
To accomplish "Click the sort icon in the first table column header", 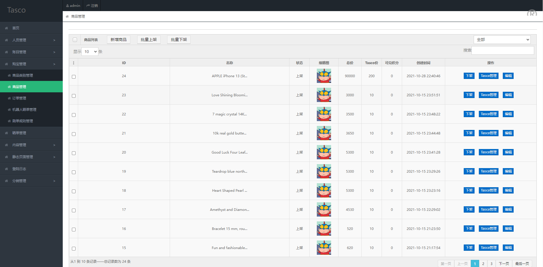I will pos(74,63).
